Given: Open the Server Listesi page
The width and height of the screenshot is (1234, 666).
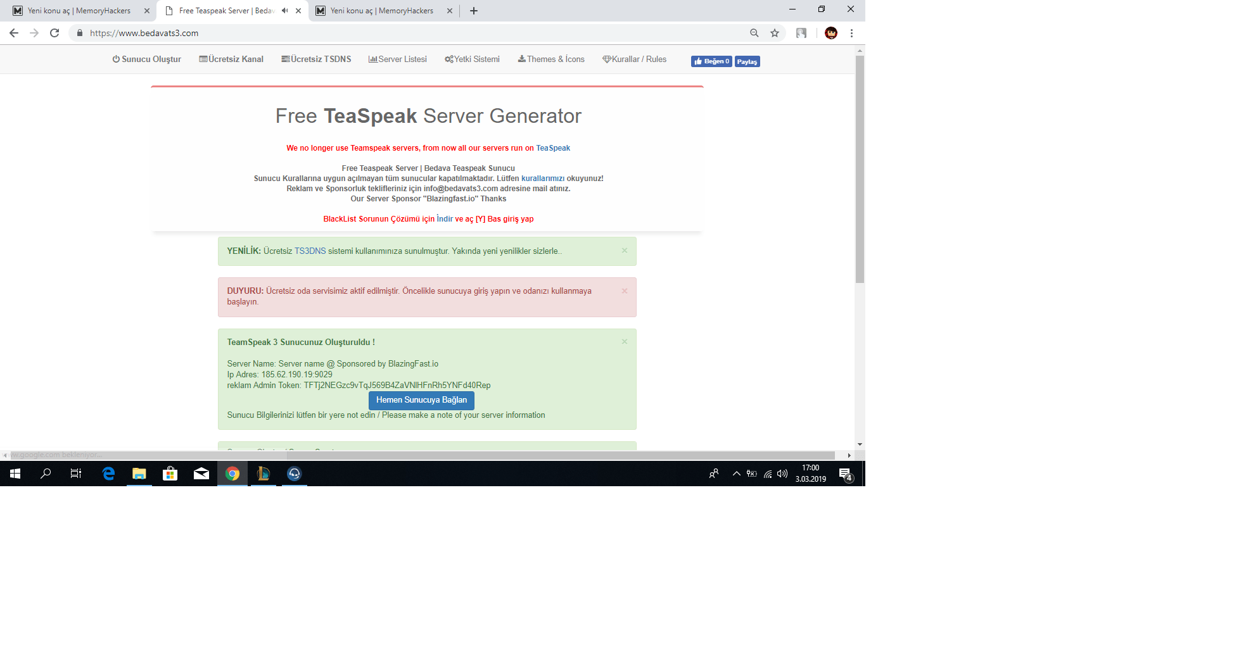Looking at the screenshot, I should click(x=398, y=60).
